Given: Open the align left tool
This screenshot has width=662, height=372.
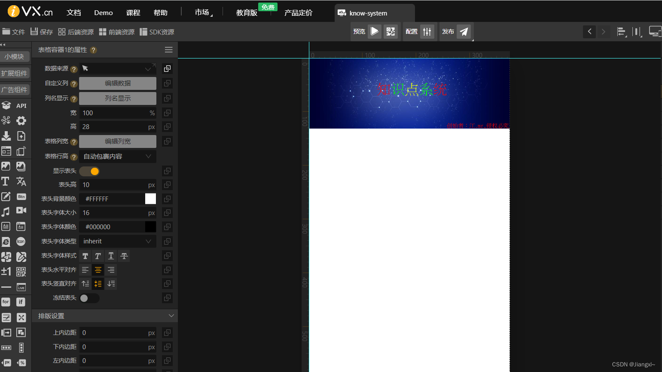Looking at the screenshot, I should (621, 31).
